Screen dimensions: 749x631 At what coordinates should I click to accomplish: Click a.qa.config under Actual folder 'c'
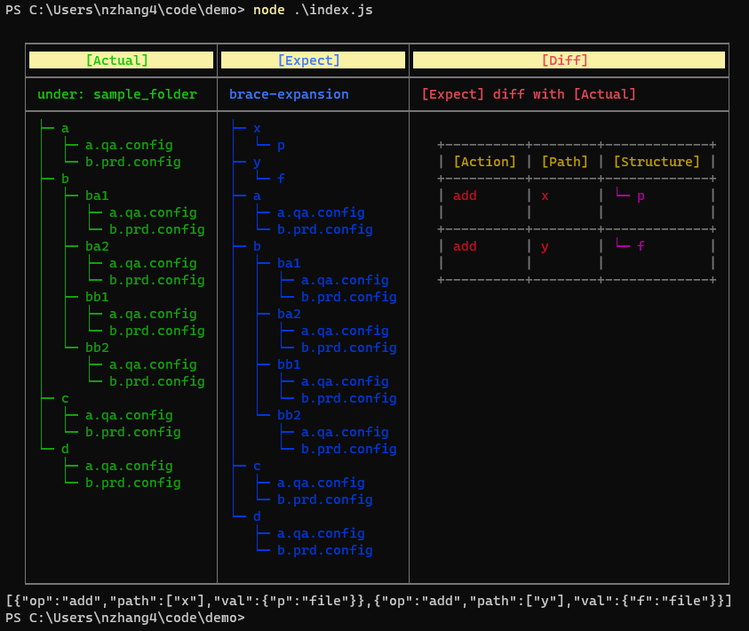tap(129, 415)
